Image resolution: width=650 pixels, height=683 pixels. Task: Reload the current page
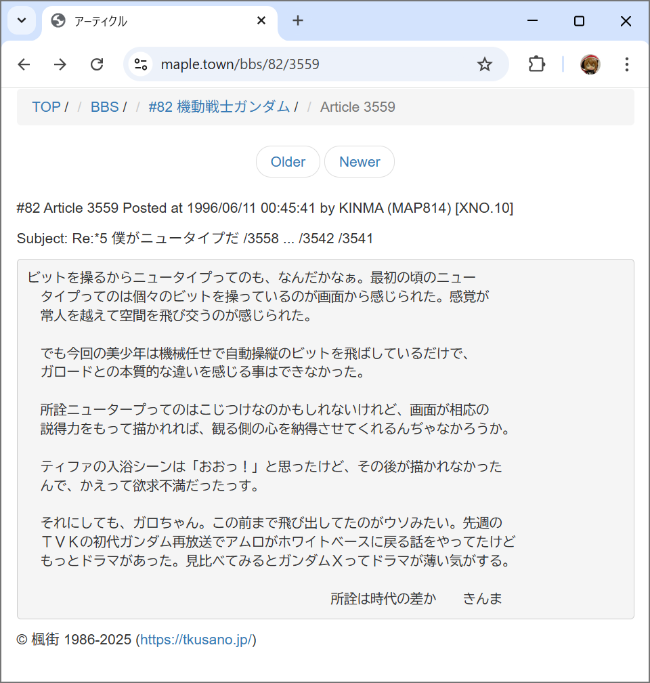coord(97,64)
